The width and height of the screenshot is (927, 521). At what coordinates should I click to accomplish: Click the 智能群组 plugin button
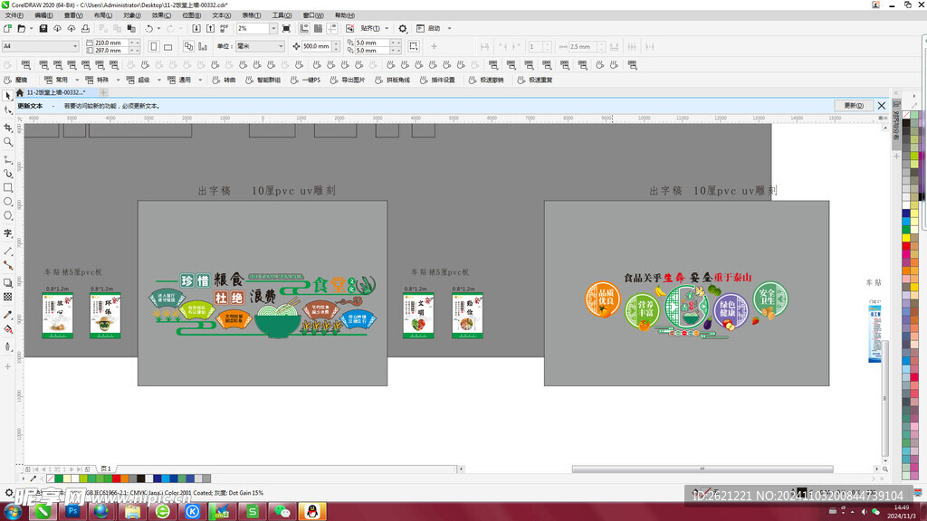pos(263,80)
